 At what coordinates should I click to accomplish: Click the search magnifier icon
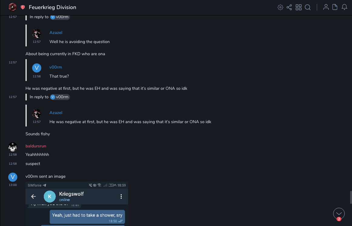tap(308, 7)
